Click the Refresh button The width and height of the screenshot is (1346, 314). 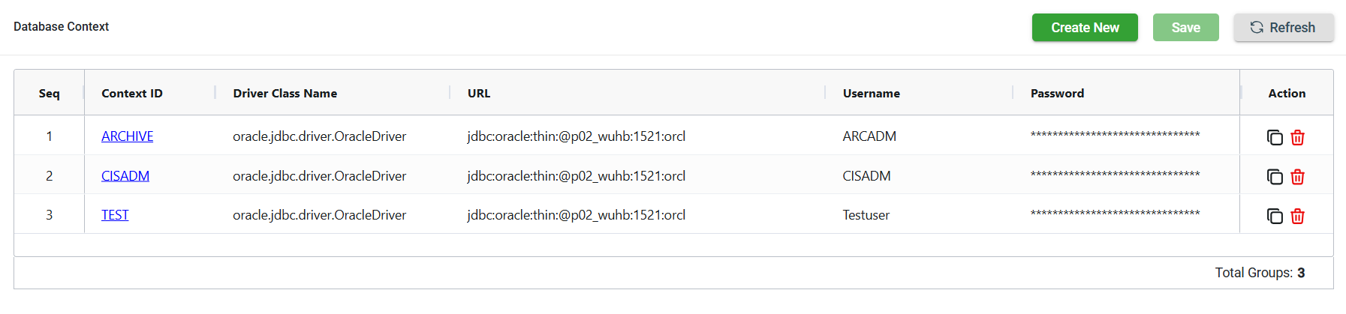pos(1283,28)
